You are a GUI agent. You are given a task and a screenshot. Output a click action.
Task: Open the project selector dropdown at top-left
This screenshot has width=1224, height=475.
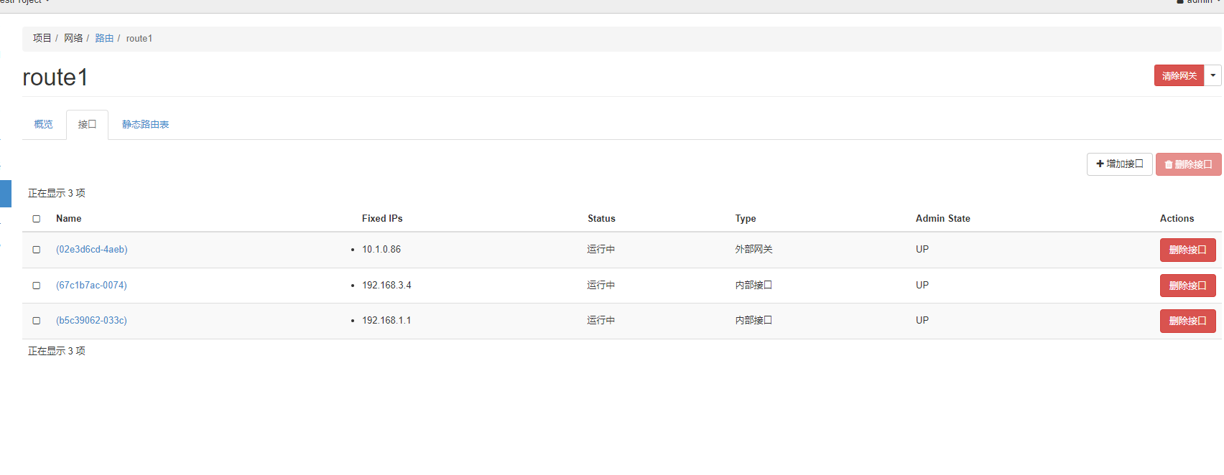coord(25,2)
